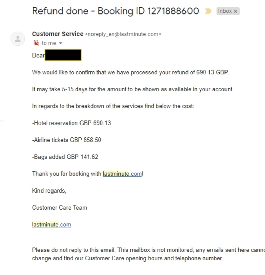Image resolution: width=265 pixels, height=275 pixels.
Task: Click the red no-encryption lock icon
Action: [x=36, y=43]
